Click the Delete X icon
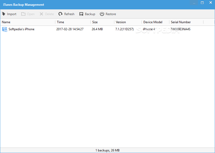Image resolution: width=215 pixels, height=153 pixels. pyautogui.click(x=41, y=14)
